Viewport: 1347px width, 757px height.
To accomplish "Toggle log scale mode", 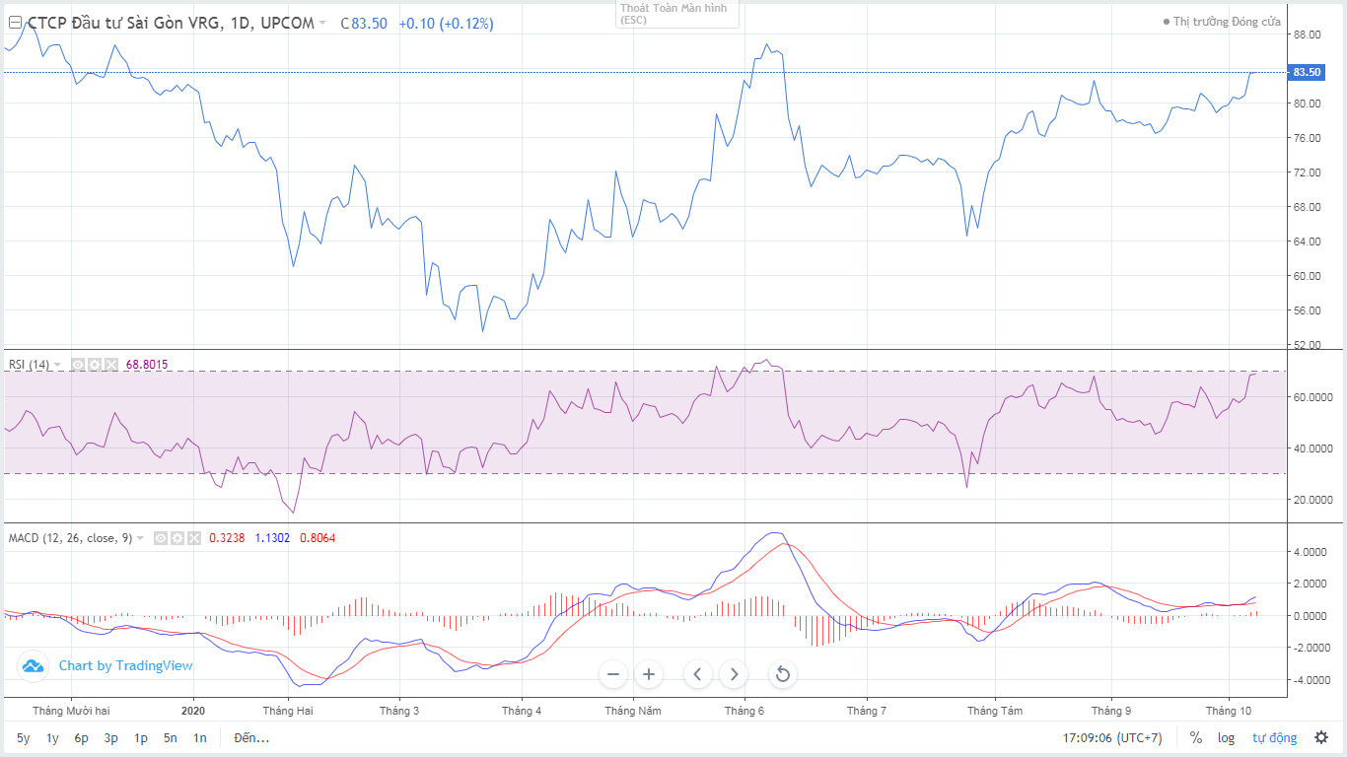I will coord(1226,737).
